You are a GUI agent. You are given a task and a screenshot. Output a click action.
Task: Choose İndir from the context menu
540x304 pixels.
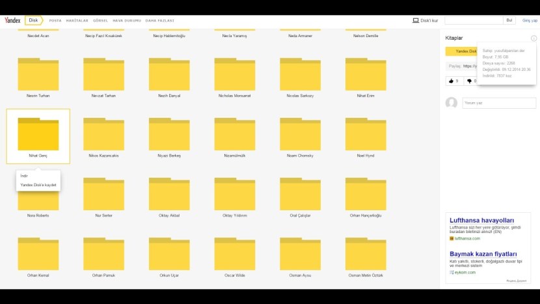(24, 176)
